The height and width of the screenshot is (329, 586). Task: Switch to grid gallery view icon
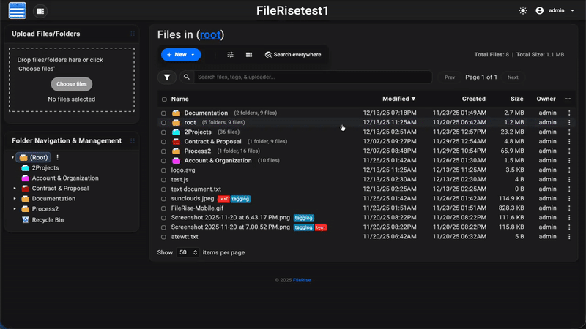coord(249,54)
